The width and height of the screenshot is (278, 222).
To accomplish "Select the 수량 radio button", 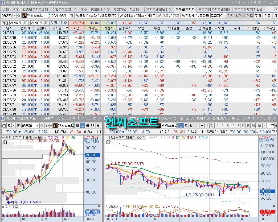I will tap(88, 16).
